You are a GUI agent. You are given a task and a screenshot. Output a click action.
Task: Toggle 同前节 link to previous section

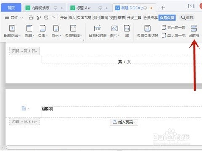click(194, 31)
